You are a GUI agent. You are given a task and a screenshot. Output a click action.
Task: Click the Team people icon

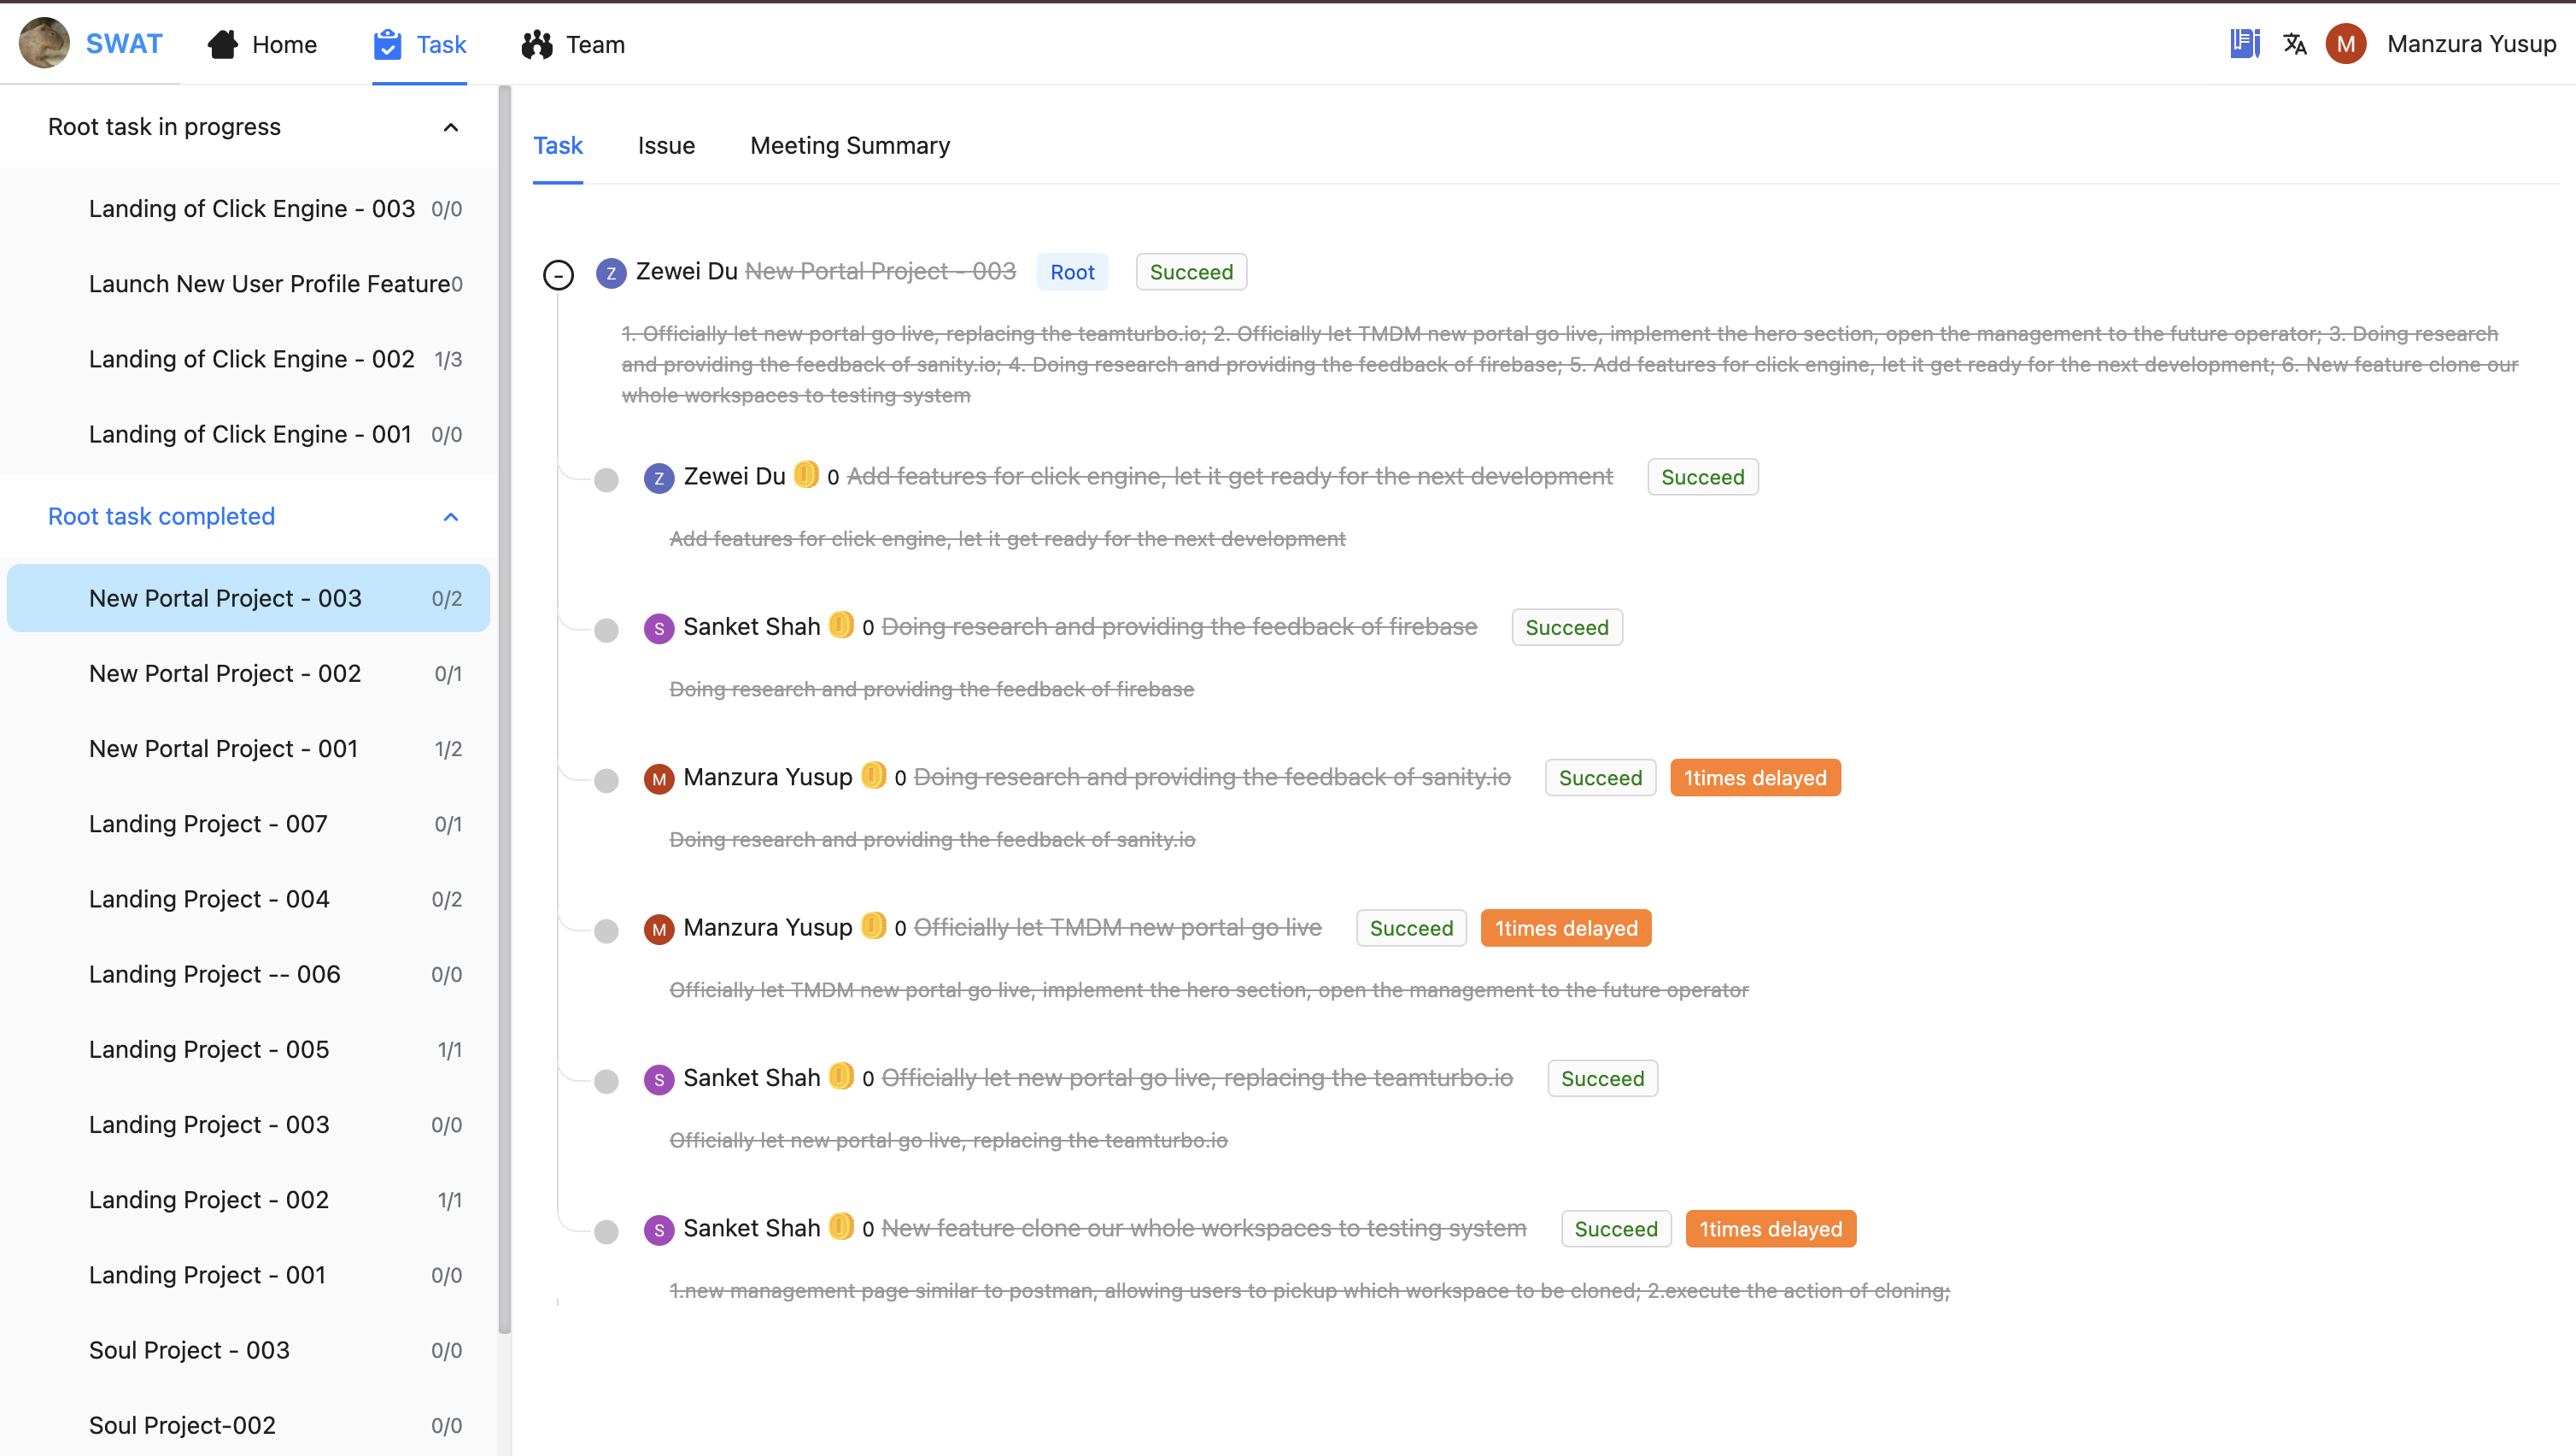click(537, 44)
